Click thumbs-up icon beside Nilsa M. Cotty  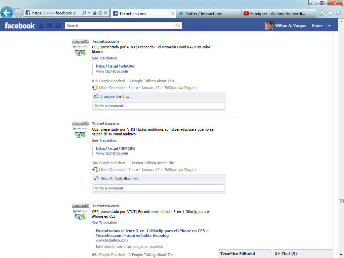pyautogui.click(x=96, y=178)
